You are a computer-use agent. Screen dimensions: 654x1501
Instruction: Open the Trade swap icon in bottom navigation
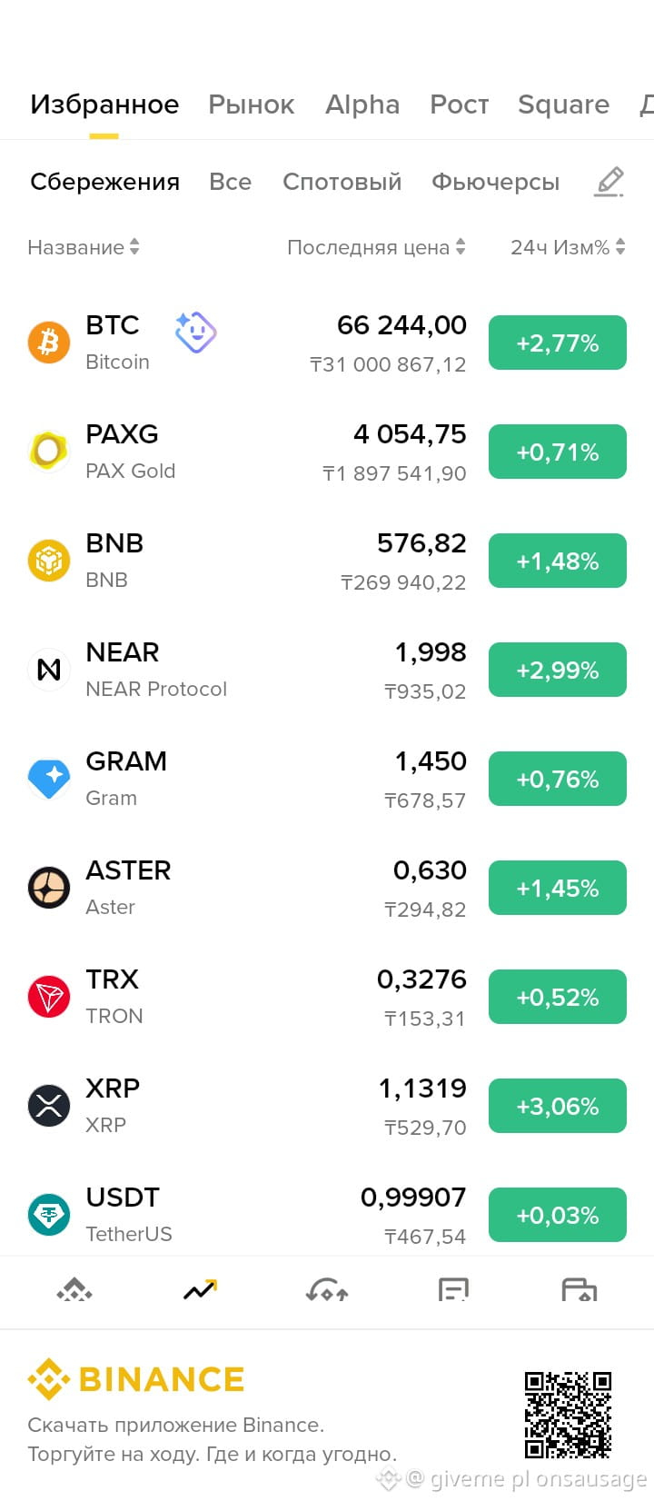click(x=327, y=1289)
